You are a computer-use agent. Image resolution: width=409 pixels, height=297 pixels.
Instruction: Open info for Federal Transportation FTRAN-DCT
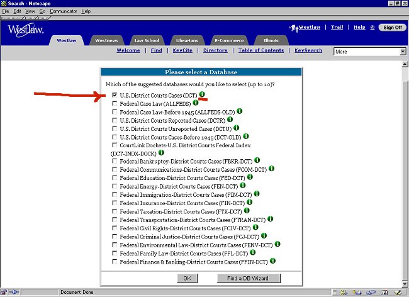[x=270, y=219]
